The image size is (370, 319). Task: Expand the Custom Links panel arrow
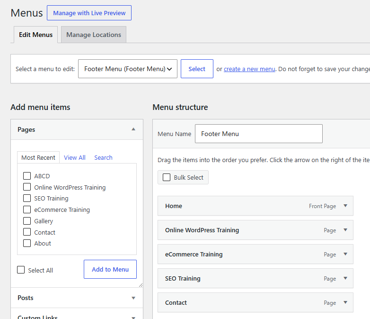[133, 318]
